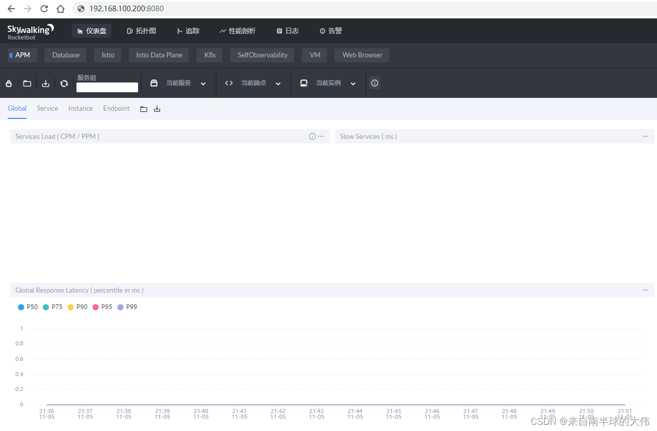The height and width of the screenshot is (431, 657).
Task: Open the SelfObservability section
Action: 262,55
